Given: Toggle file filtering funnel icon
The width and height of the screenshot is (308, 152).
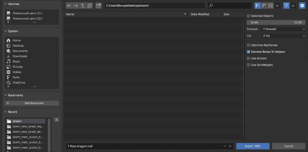Looking at the screenshot, I should (x=286, y=6).
